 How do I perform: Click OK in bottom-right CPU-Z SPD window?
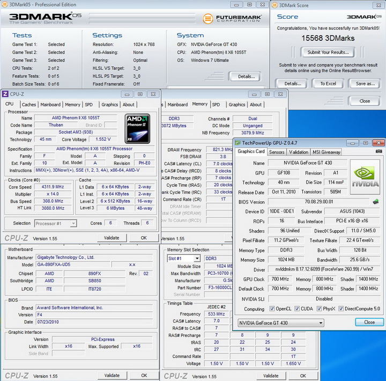coord(303,376)
